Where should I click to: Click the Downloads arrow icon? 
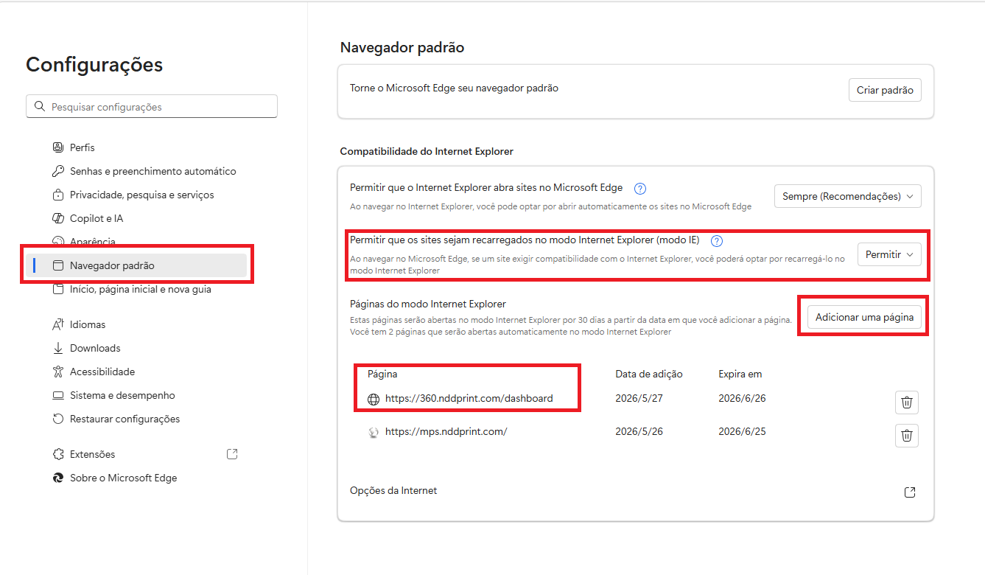point(58,348)
